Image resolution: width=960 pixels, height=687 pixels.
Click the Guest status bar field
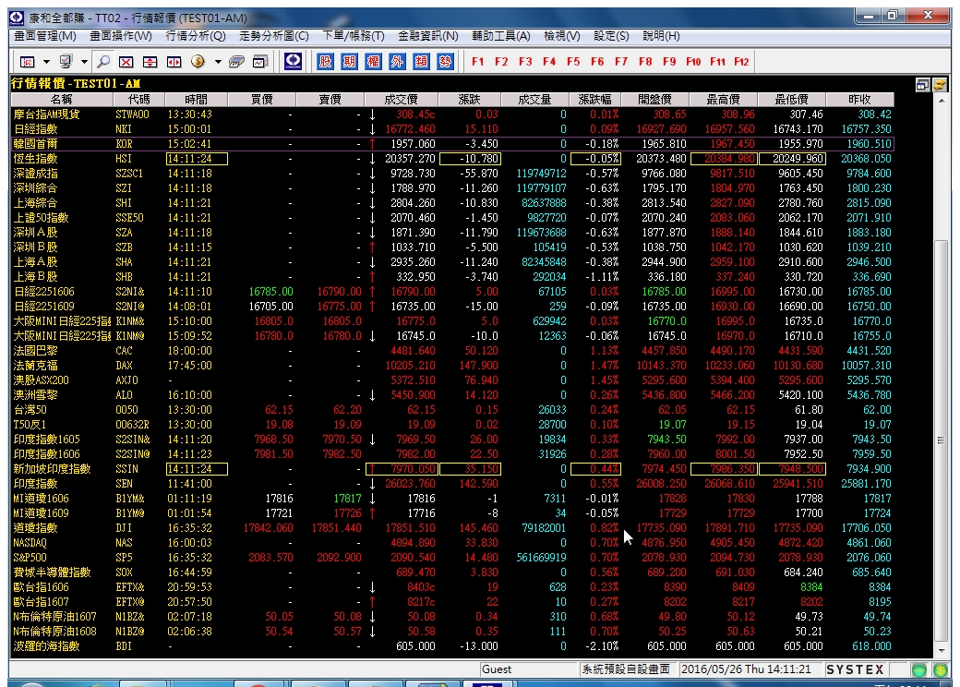[x=528, y=669]
